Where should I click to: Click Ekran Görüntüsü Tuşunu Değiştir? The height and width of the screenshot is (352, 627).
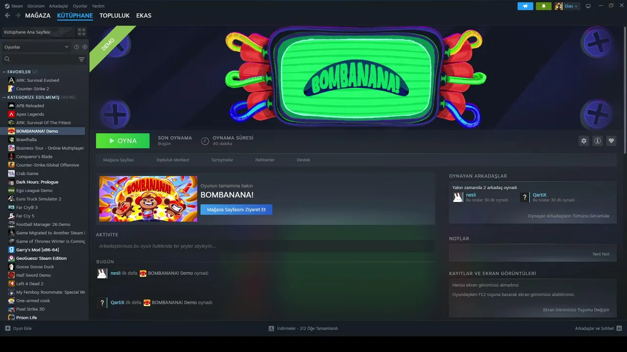point(576,310)
